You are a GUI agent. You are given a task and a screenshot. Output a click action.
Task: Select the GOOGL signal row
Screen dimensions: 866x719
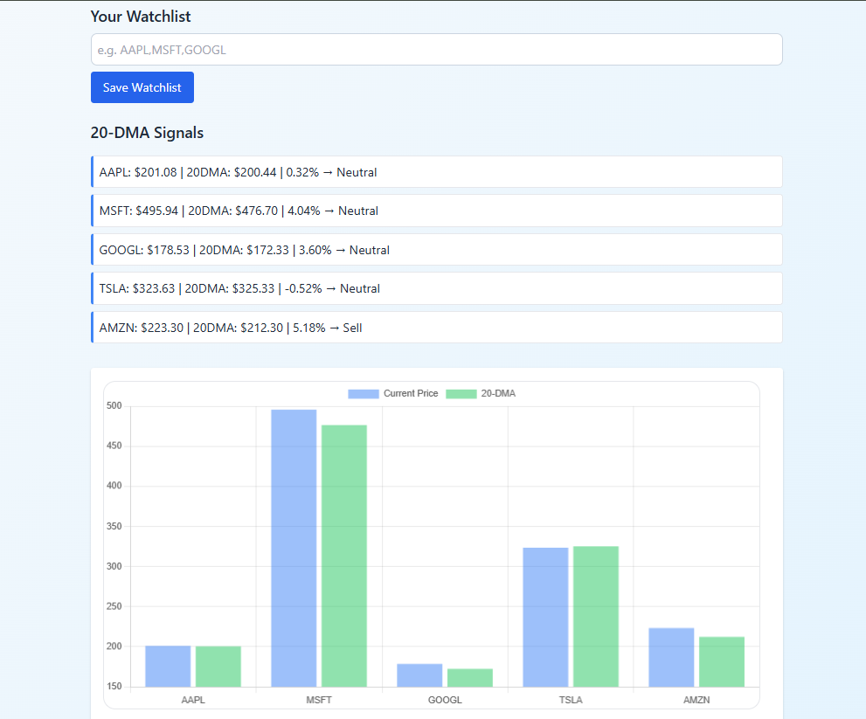point(436,250)
